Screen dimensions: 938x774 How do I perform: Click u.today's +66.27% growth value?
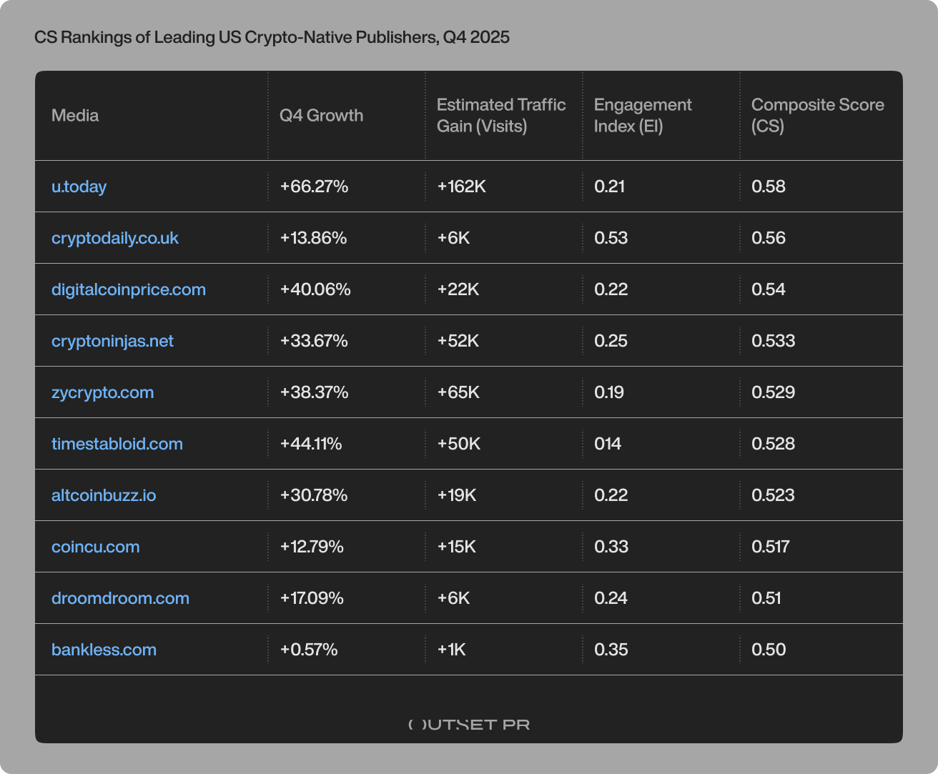[x=314, y=187]
